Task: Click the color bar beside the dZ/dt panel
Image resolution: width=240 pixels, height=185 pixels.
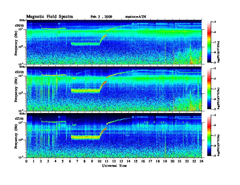Action: [209, 135]
